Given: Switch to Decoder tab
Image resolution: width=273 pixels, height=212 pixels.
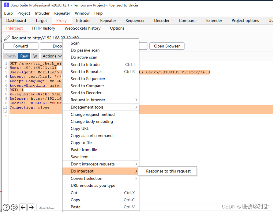Looking at the screenshot, I should pyautogui.click(x=162, y=21).
